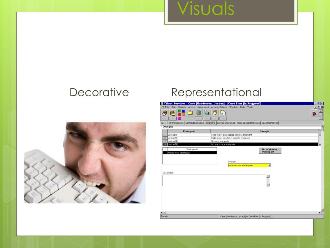330x248 pixels.
Task: Click inside the Description text box
Action: click(215, 181)
